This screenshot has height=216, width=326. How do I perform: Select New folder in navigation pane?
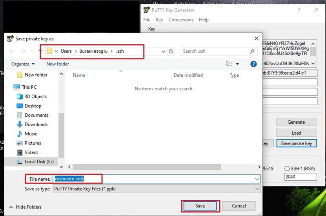[36, 75]
